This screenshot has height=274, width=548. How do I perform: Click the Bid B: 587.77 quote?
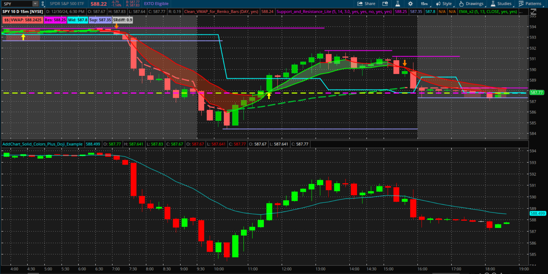tap(133, 2)
